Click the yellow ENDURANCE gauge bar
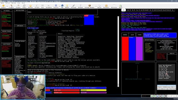Screen dimensions: 178x100 93,90
